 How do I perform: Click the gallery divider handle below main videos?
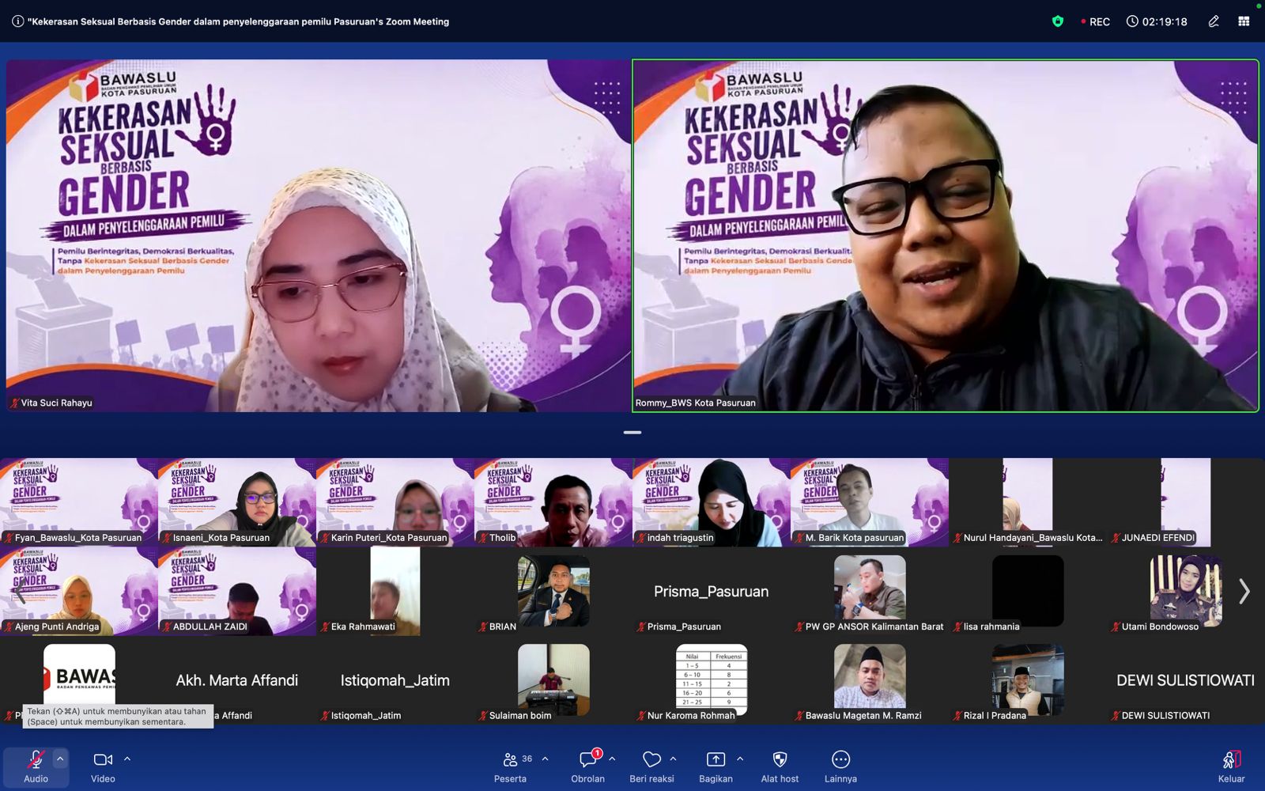[x=632, y=433]
